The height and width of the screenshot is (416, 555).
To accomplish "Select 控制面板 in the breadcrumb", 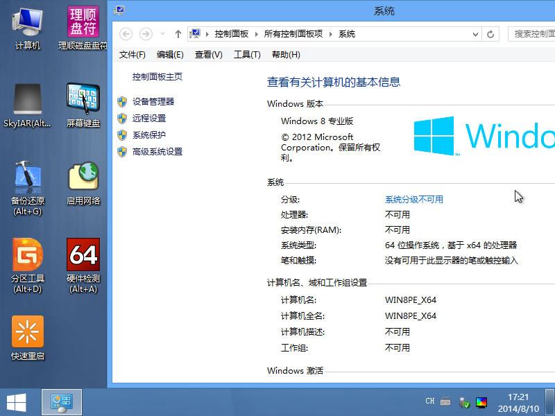I will (x=232, y=34).
